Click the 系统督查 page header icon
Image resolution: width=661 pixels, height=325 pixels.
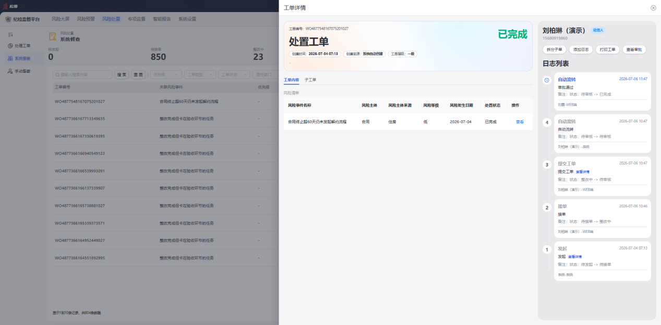coord(53,36)
